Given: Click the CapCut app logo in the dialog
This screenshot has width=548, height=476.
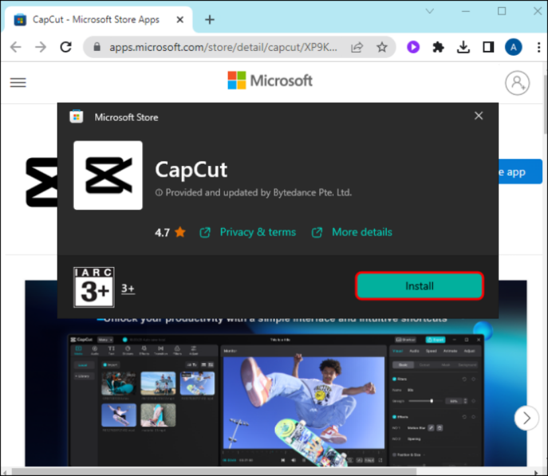Looking at the screenshot, I should (108, 175).
